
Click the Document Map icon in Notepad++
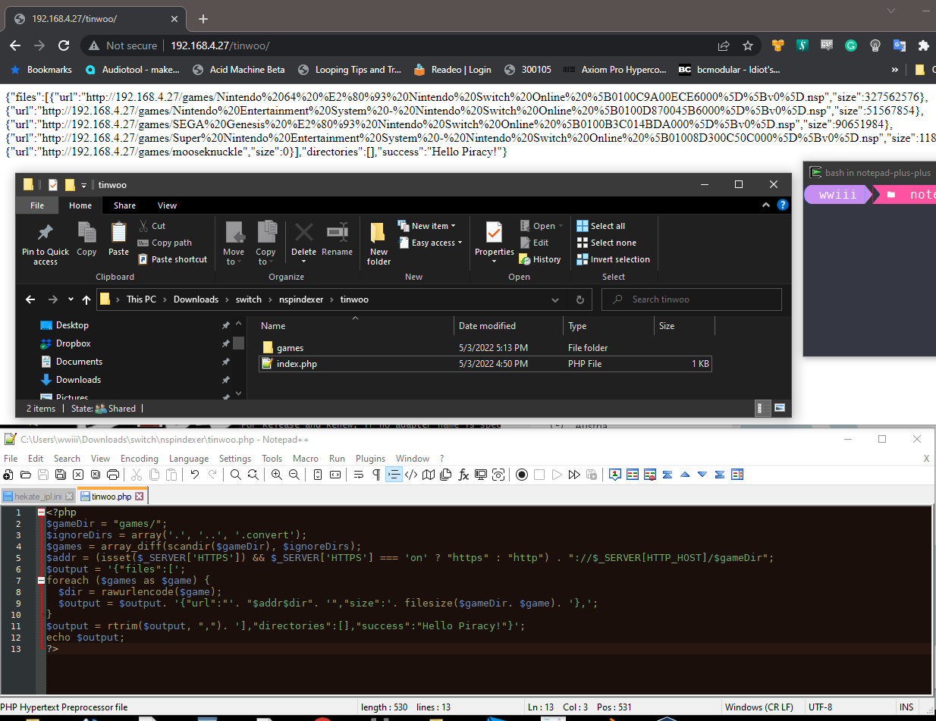click(x=429, y=475)
